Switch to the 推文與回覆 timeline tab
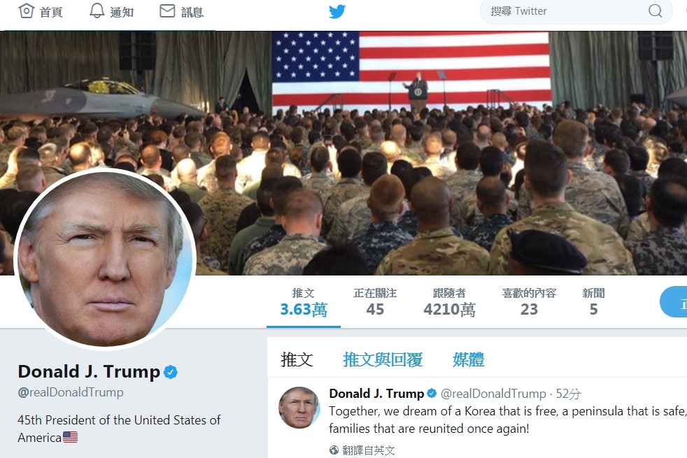Screen dimensions: 687x458 (x=383, y=360)
